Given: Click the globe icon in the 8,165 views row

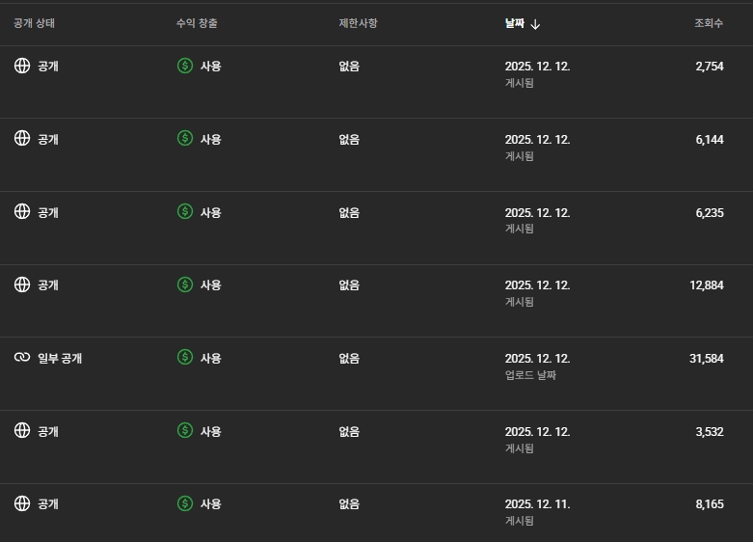Looking at the screenshot, I should click(22, 503).
